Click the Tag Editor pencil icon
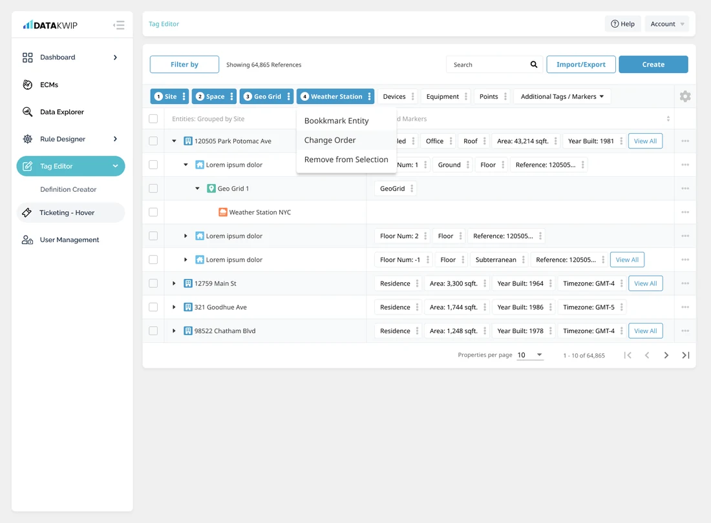Viewport: 711px width, 523px height. click(28, 166)
